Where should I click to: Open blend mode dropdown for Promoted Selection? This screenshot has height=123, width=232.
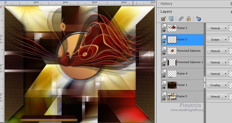coord(217,51)
